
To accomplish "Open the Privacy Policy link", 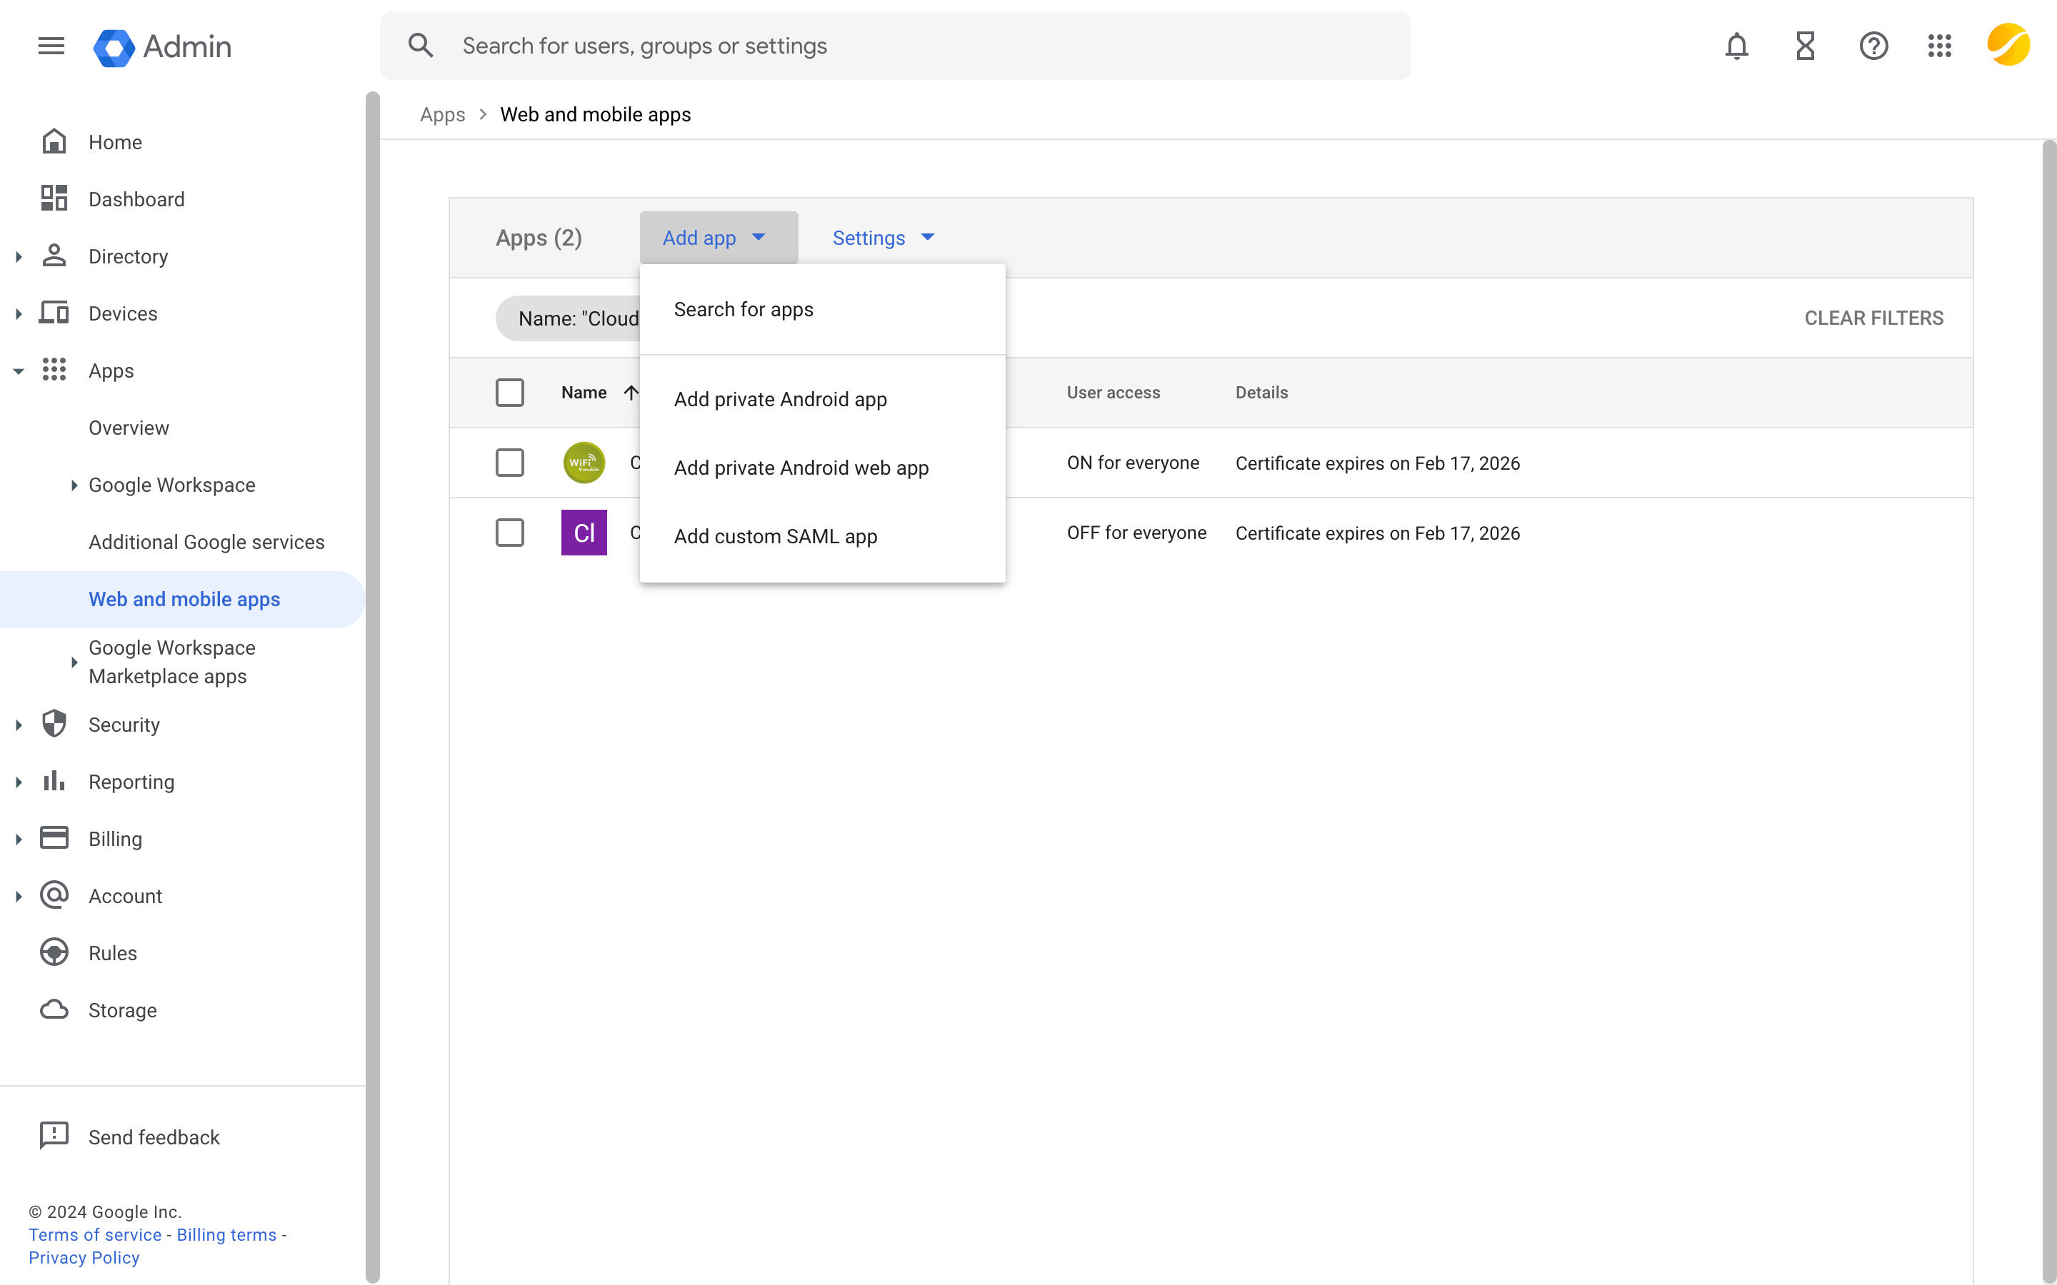I will point(84,1257).
